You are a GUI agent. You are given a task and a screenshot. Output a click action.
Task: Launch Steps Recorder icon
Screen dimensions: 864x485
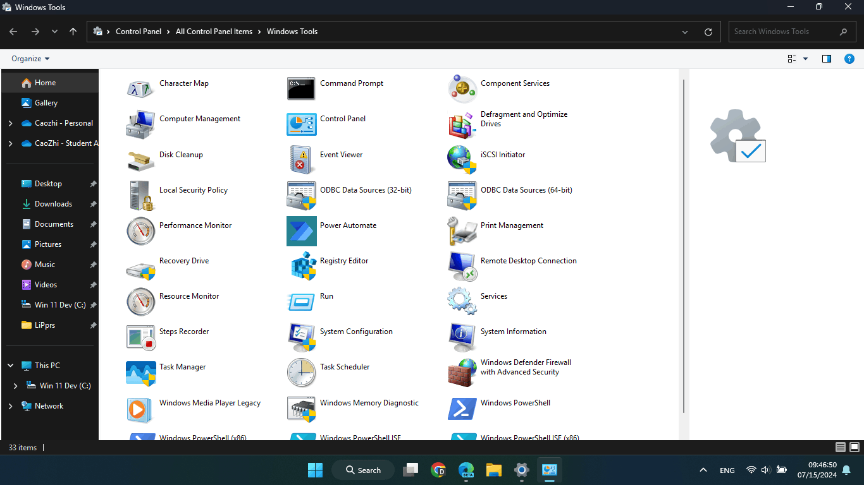pyautogui.click(x=140, y=337)
